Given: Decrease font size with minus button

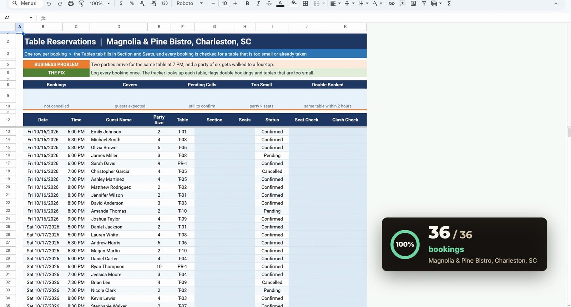Looking at the screenshot, I should (x=213, y=3).
